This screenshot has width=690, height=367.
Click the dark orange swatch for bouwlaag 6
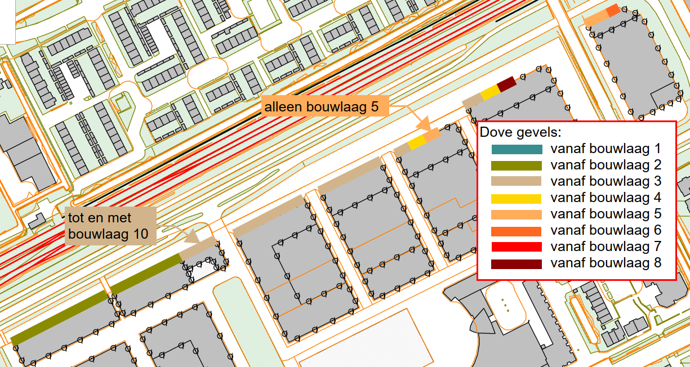517,231
